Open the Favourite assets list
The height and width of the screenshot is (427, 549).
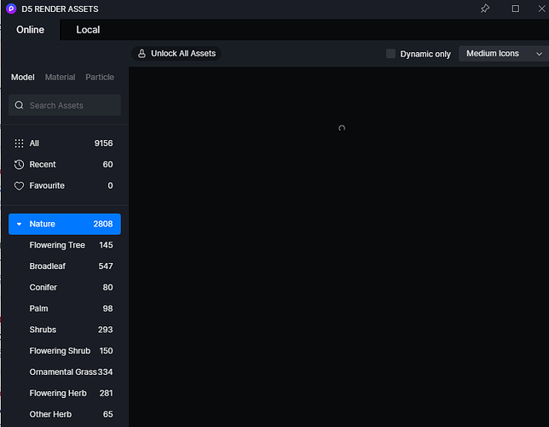pos(65,185)
